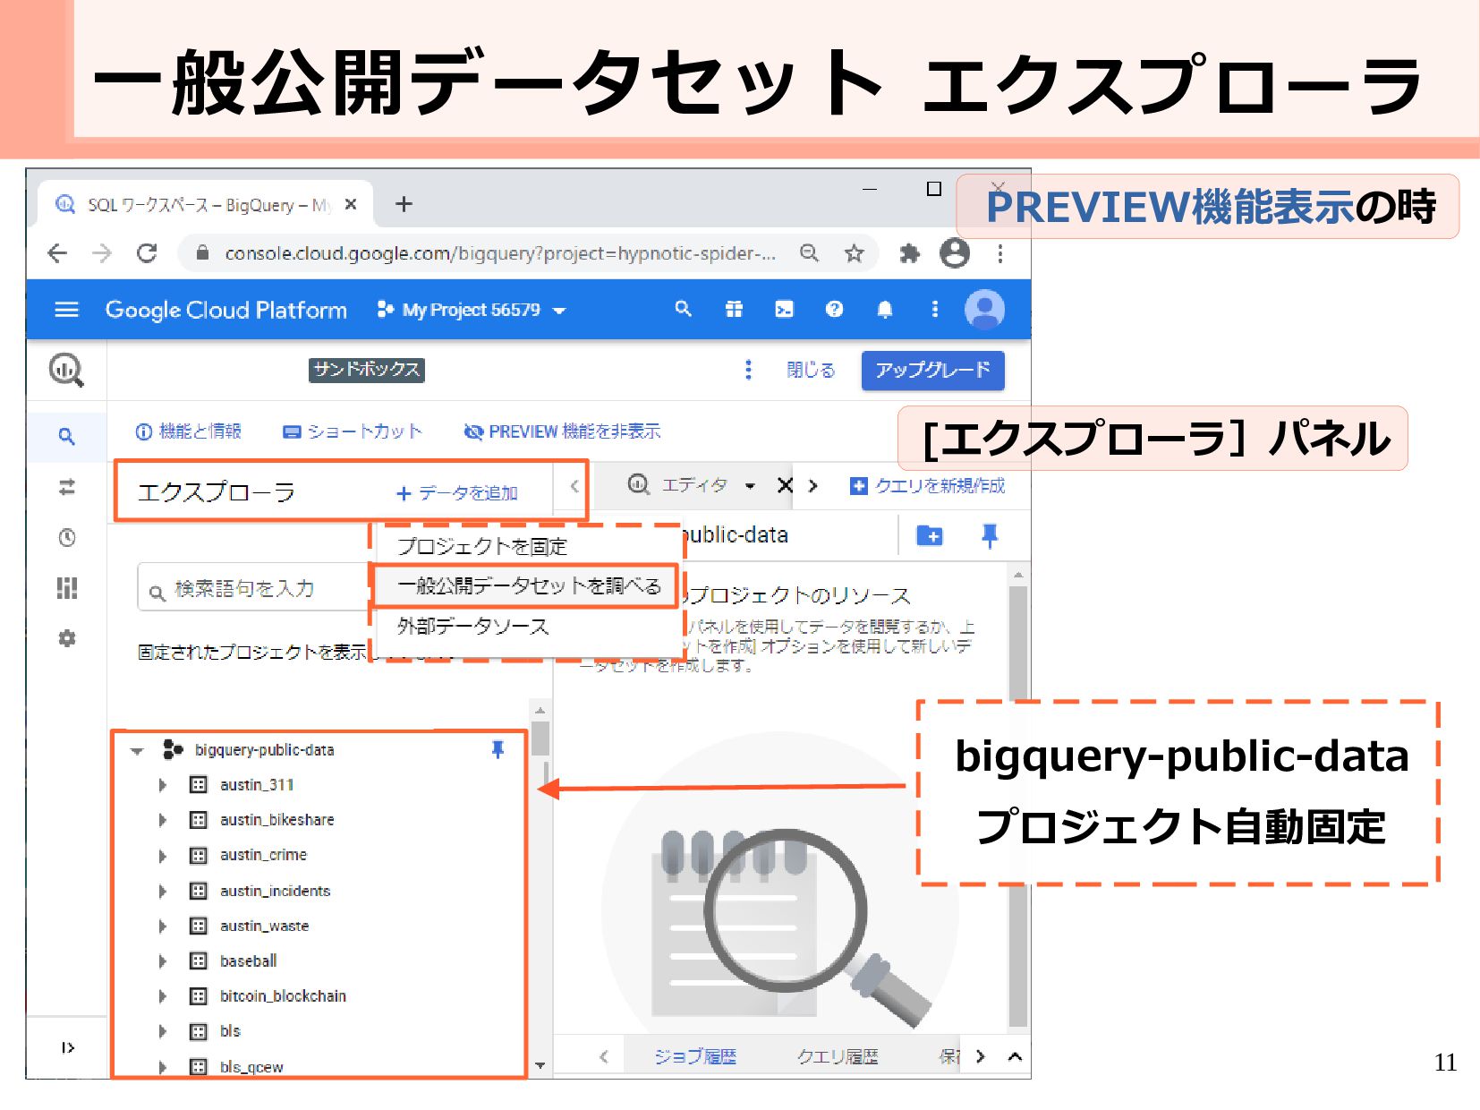Open 機能と情報 link
This screenshot has height=1110, width=1480.
pyautogui.click(x=188, y=431)
